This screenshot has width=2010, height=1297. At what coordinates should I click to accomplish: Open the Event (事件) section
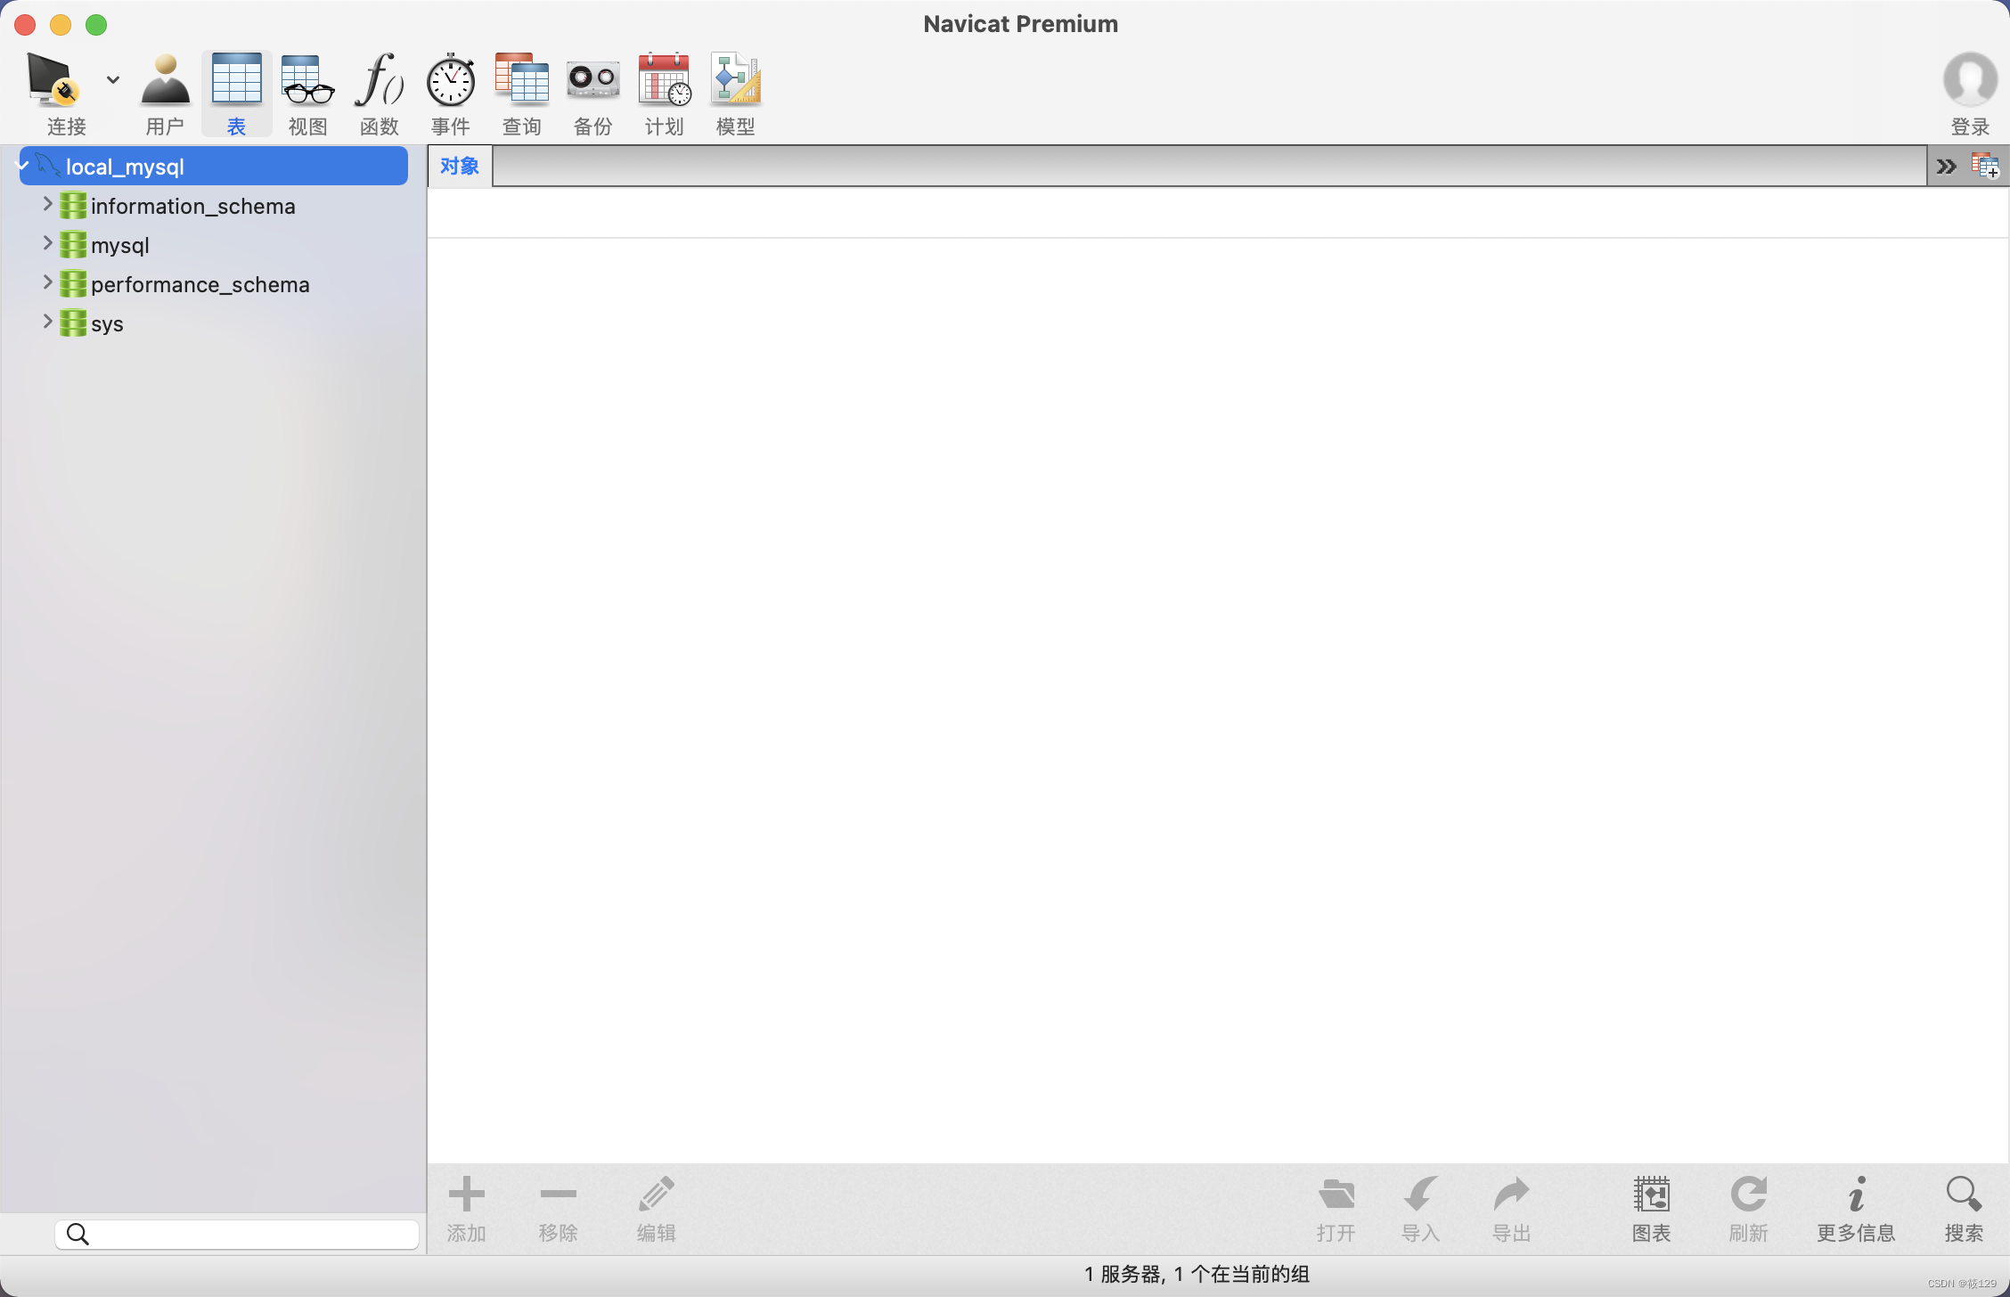click(x=451, y=94)
